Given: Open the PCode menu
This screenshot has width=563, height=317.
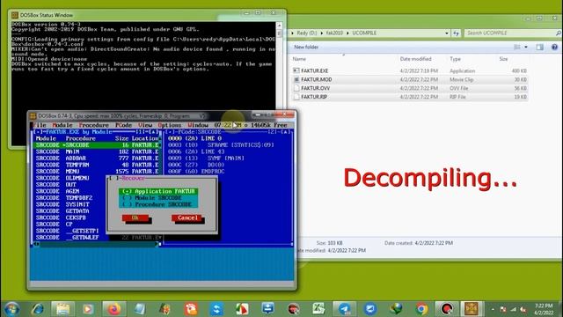Looking at the screenshot, I should click(123, 125).
